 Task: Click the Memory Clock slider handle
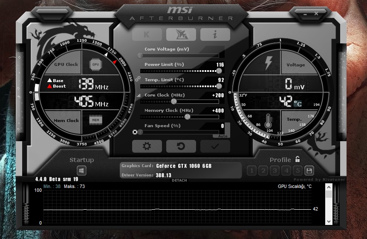coord(187,117)
